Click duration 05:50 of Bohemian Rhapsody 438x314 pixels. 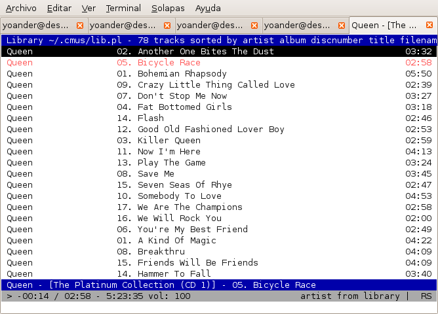(x=418, y=73)
